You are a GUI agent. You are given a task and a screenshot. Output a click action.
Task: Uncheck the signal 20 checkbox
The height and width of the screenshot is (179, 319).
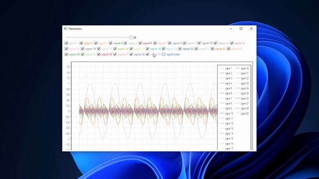tap(179, 49)
